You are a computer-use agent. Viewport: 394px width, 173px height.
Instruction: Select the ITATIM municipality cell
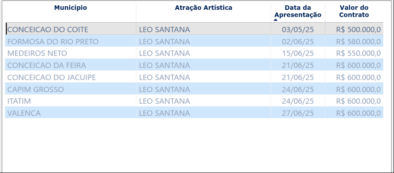click(x=71, y=101)
